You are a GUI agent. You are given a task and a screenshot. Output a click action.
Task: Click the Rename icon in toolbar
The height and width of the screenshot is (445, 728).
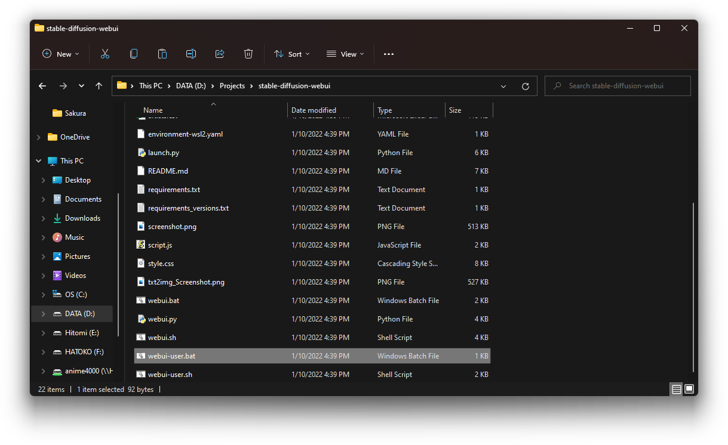(x=191, y=54)
